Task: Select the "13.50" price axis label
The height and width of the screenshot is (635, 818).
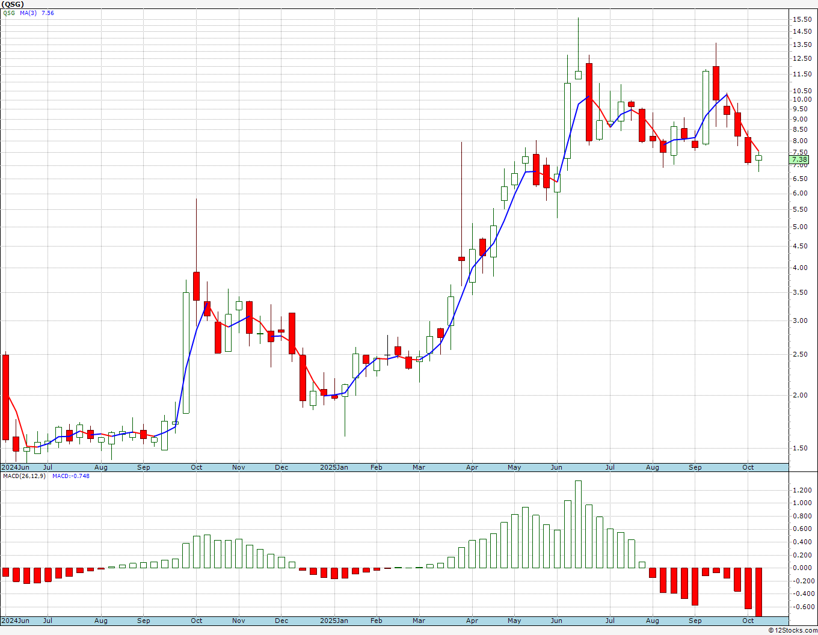Action: (802, 44)
